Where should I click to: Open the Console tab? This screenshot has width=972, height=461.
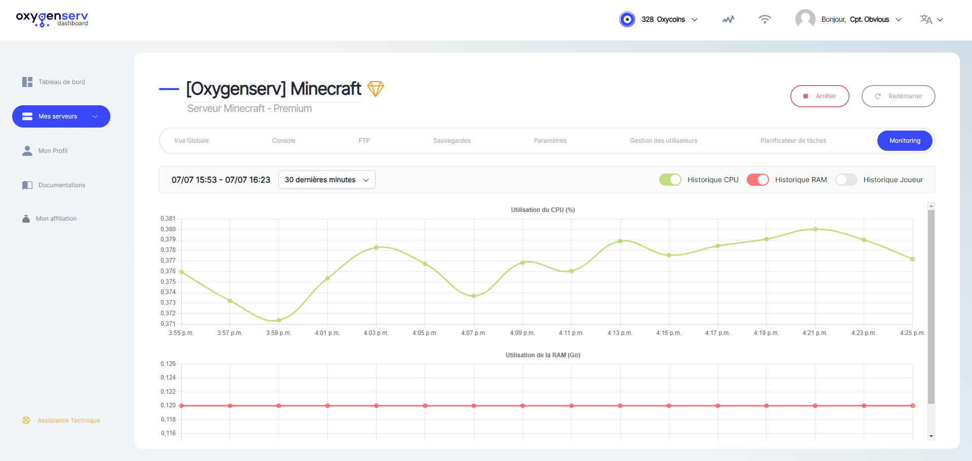click(283, 141)
